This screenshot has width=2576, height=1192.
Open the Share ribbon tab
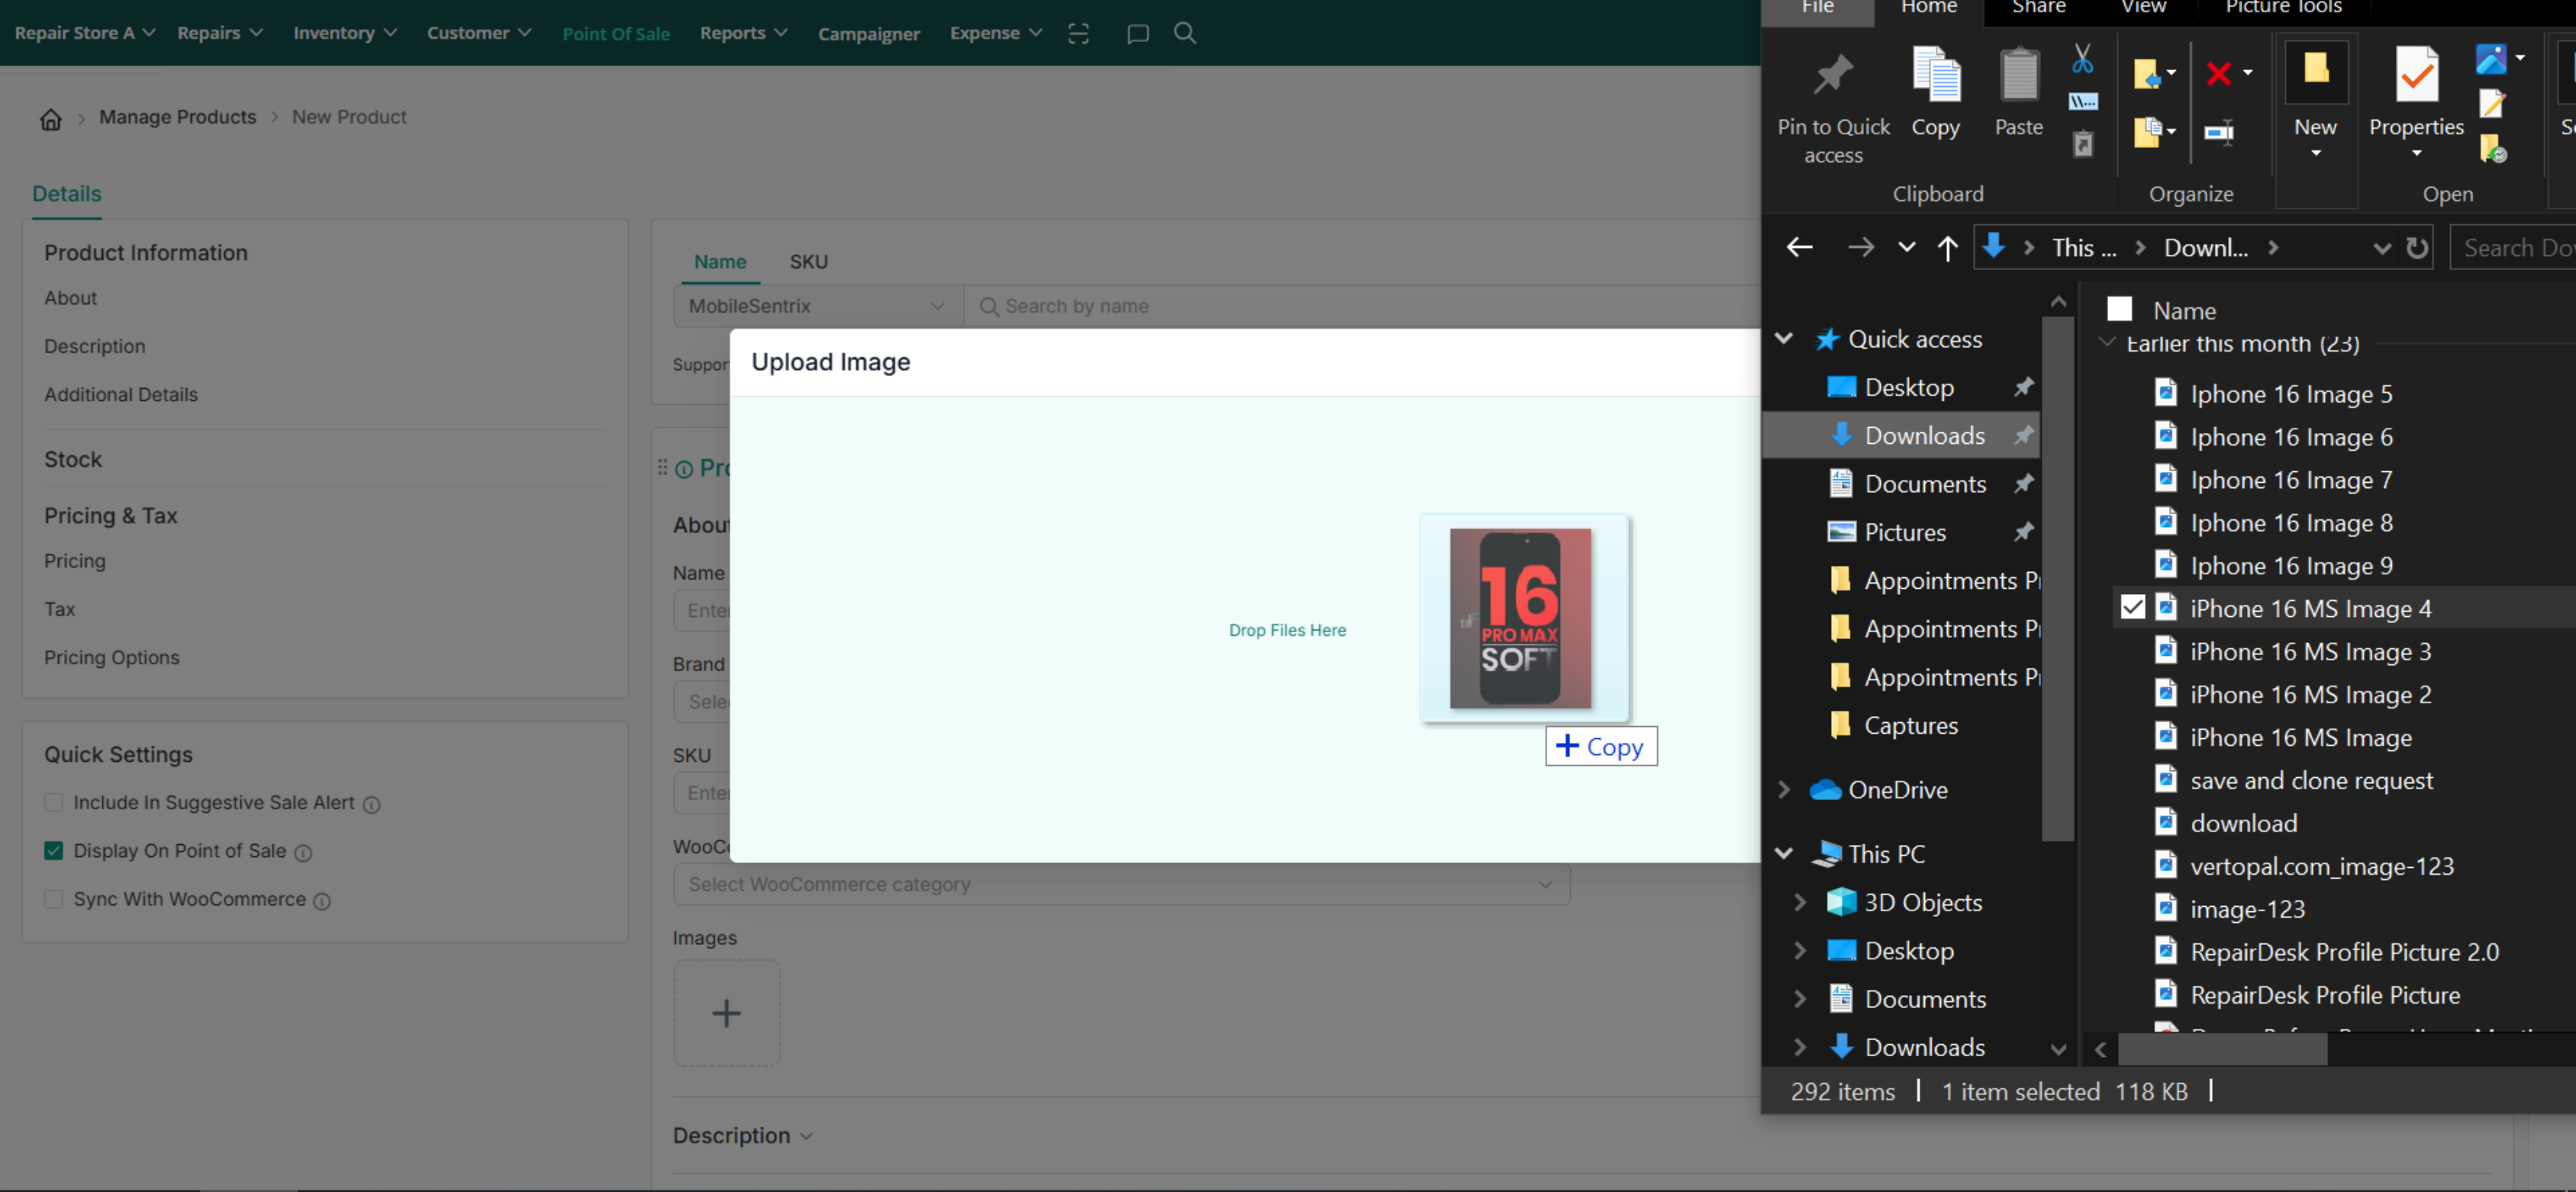2038,9
